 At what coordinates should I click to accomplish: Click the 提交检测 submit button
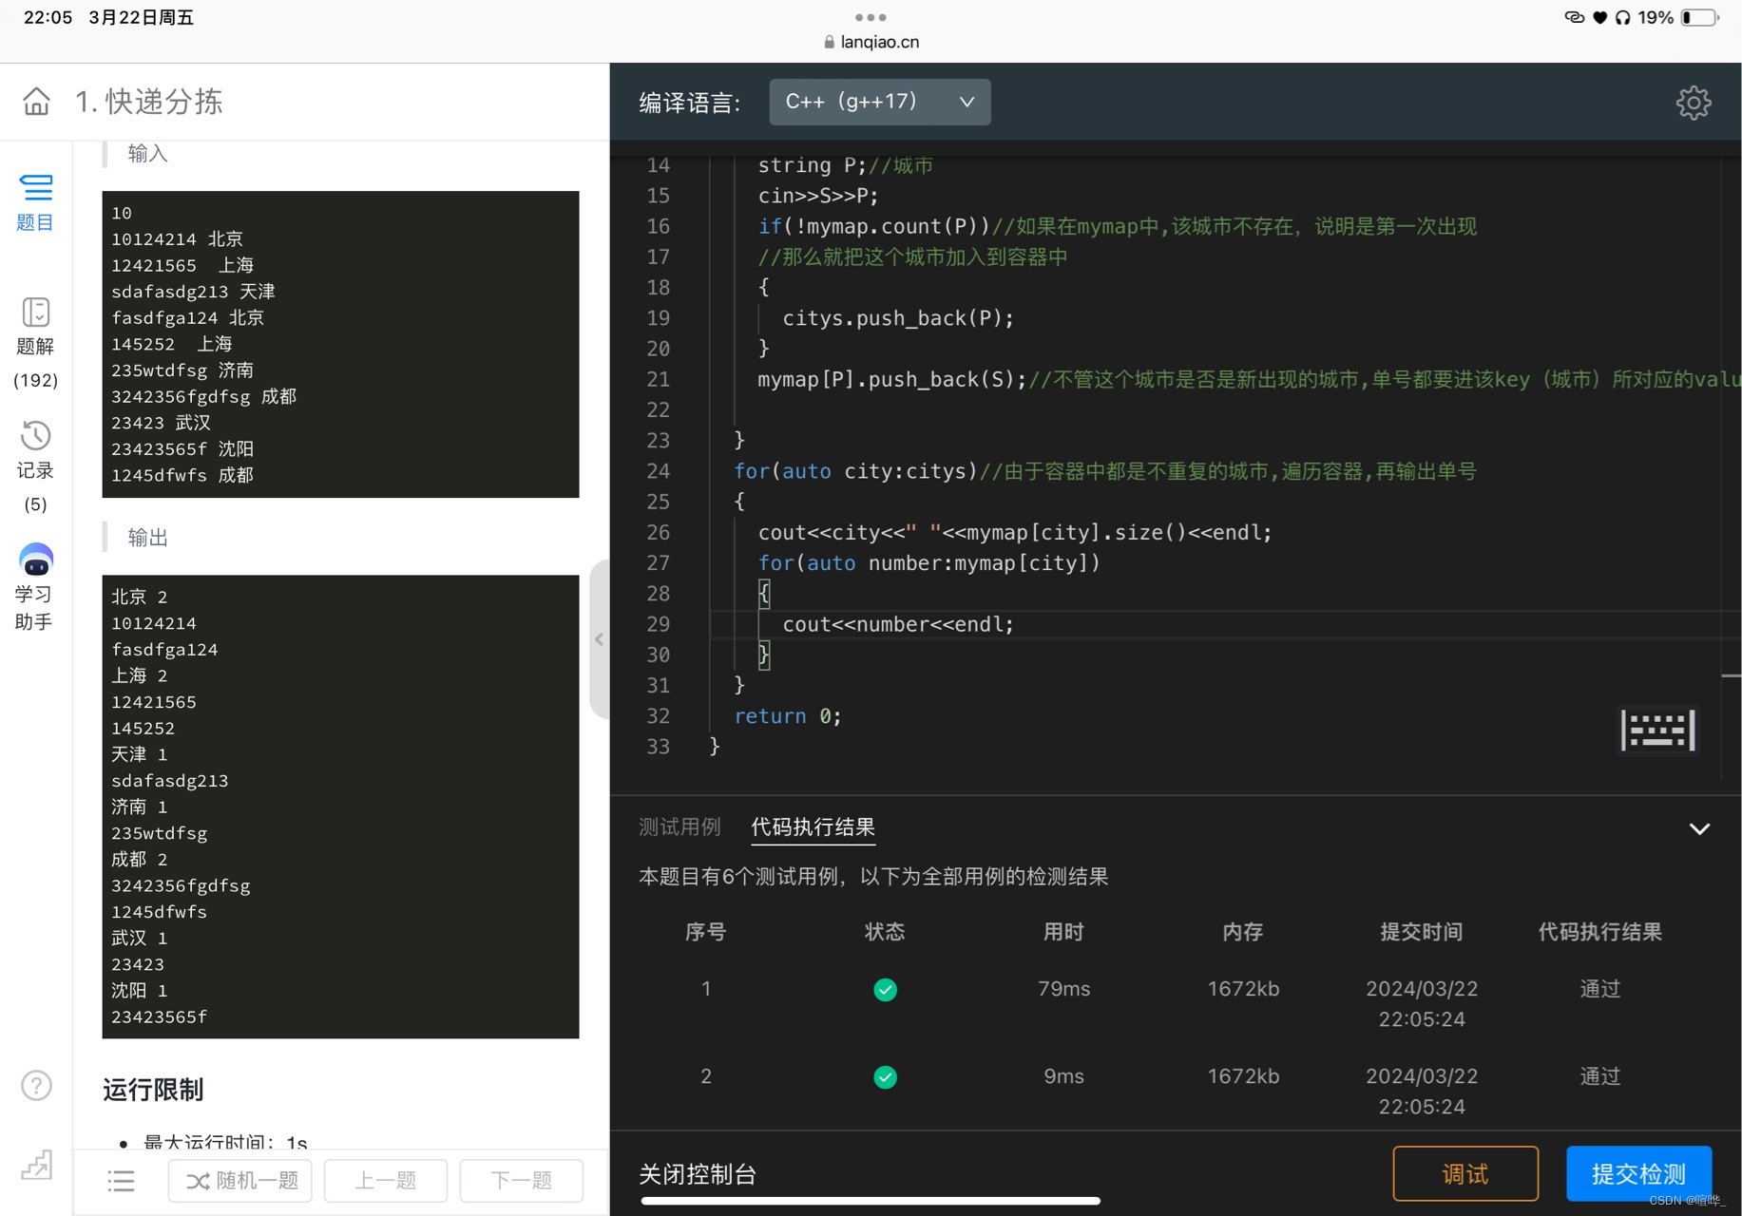click(1637, 1173)
